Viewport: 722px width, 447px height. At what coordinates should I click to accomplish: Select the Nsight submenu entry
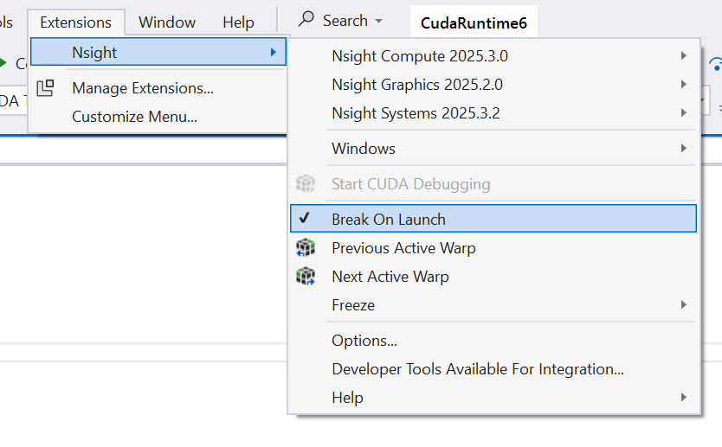click(158, 52)
